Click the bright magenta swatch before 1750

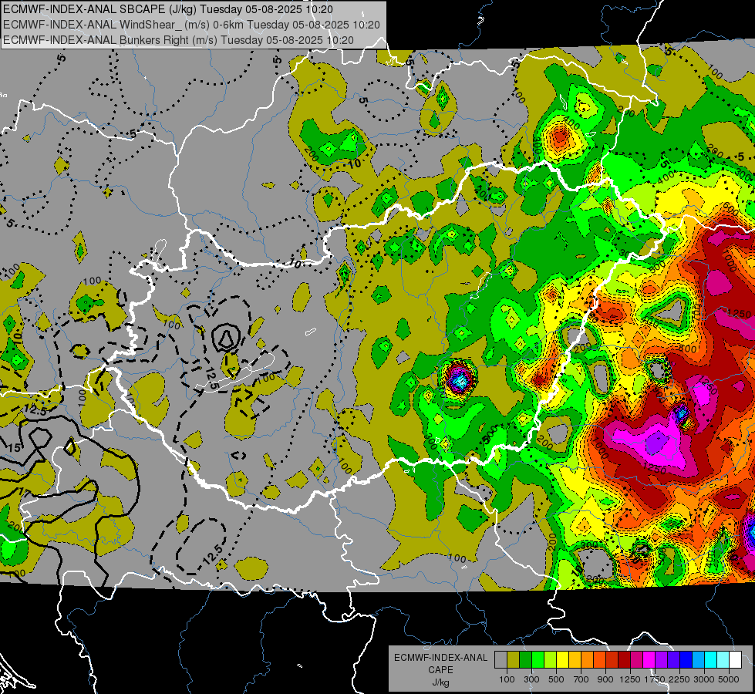(x=649, y=660)
